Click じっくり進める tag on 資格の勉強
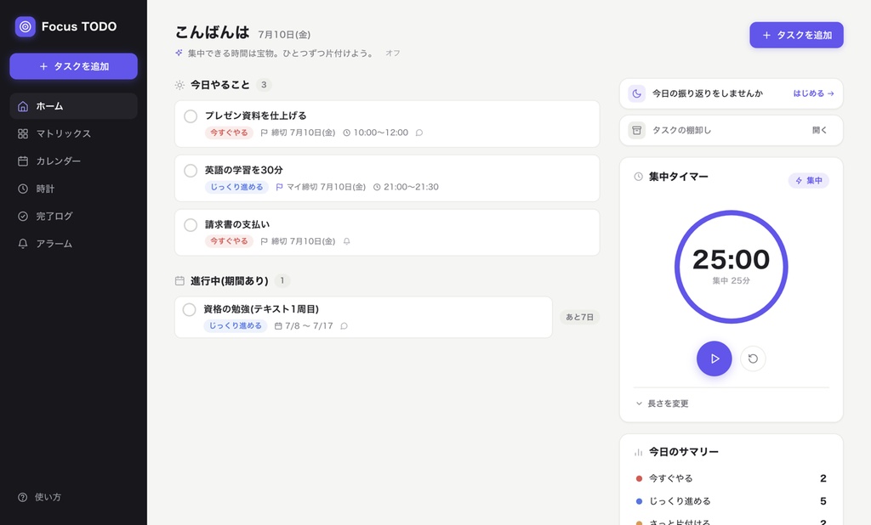Screen dimensions: 871x525 236,325
